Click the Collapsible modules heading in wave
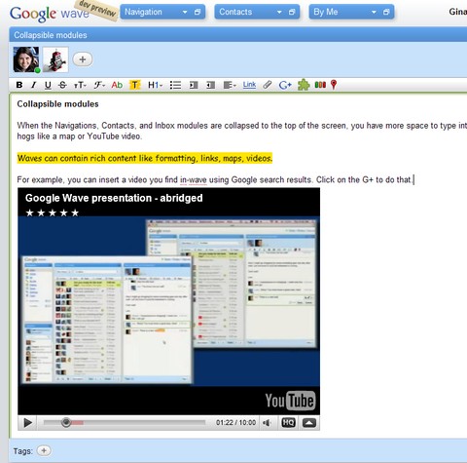Screen dimensions: 467x463 click(x=57, y=104)
